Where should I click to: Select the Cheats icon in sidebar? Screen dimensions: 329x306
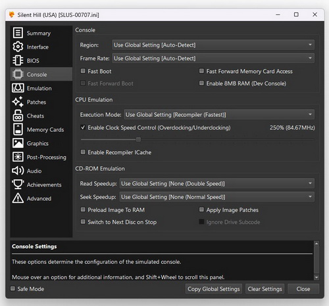[x=18, y=116]
